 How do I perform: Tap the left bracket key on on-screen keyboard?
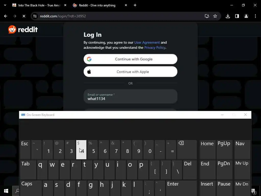point(154,170)
